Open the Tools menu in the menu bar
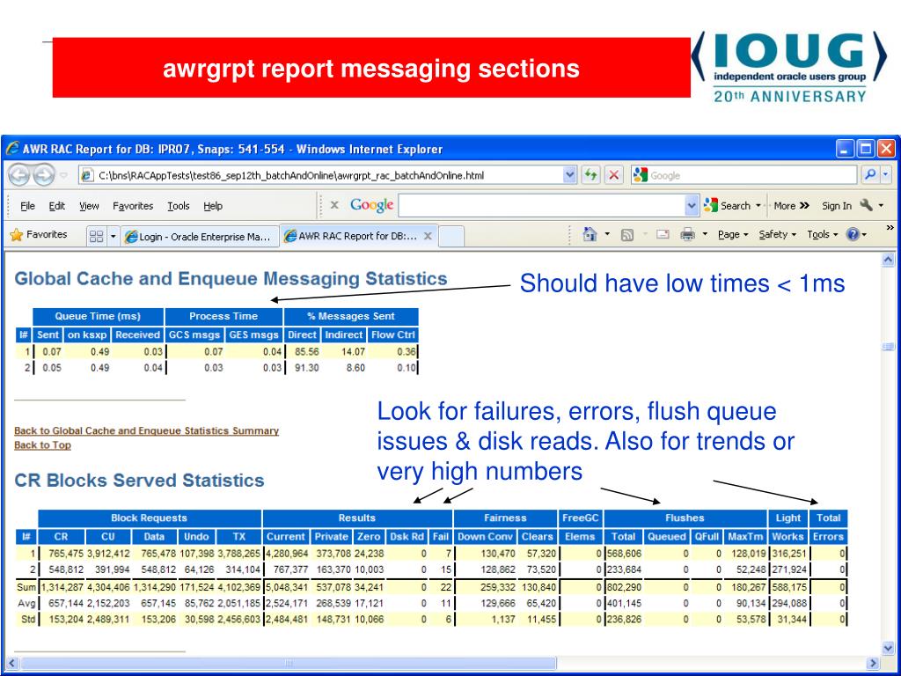The image size is (901, 676). pos(178,206)
